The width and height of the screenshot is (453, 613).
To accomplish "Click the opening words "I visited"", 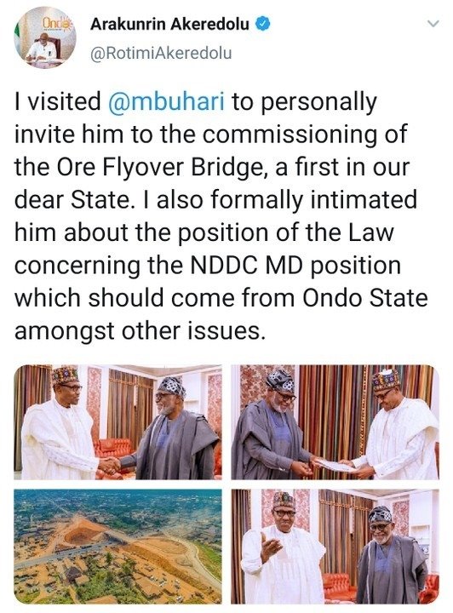I will point(58,101).
